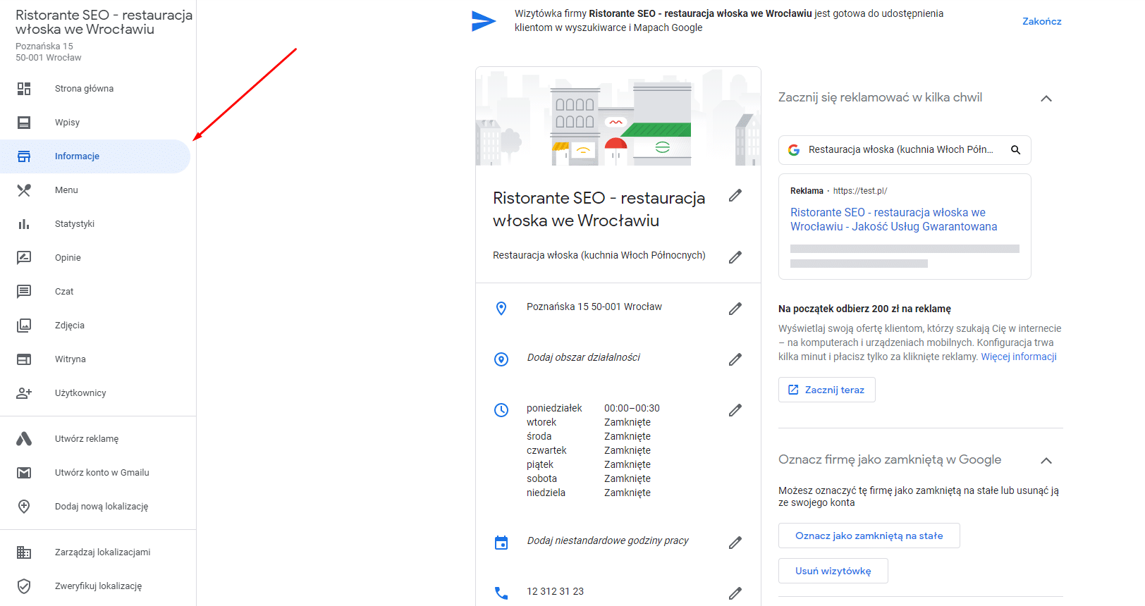Click the Zakończ link
1145x606 pixels.
coord(1042,21)
